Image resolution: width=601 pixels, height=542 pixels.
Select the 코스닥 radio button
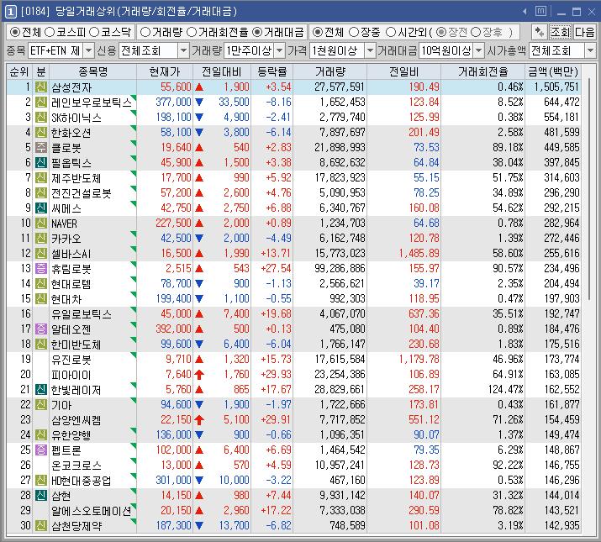[x=94, y=32]
